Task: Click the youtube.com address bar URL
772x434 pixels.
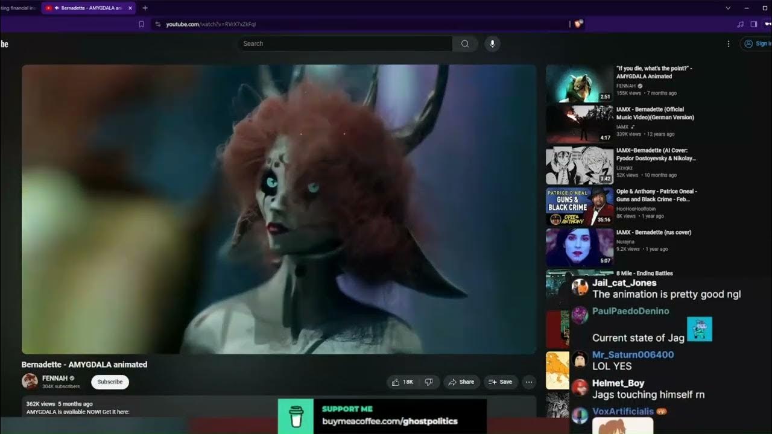Action: coord(211,24)
